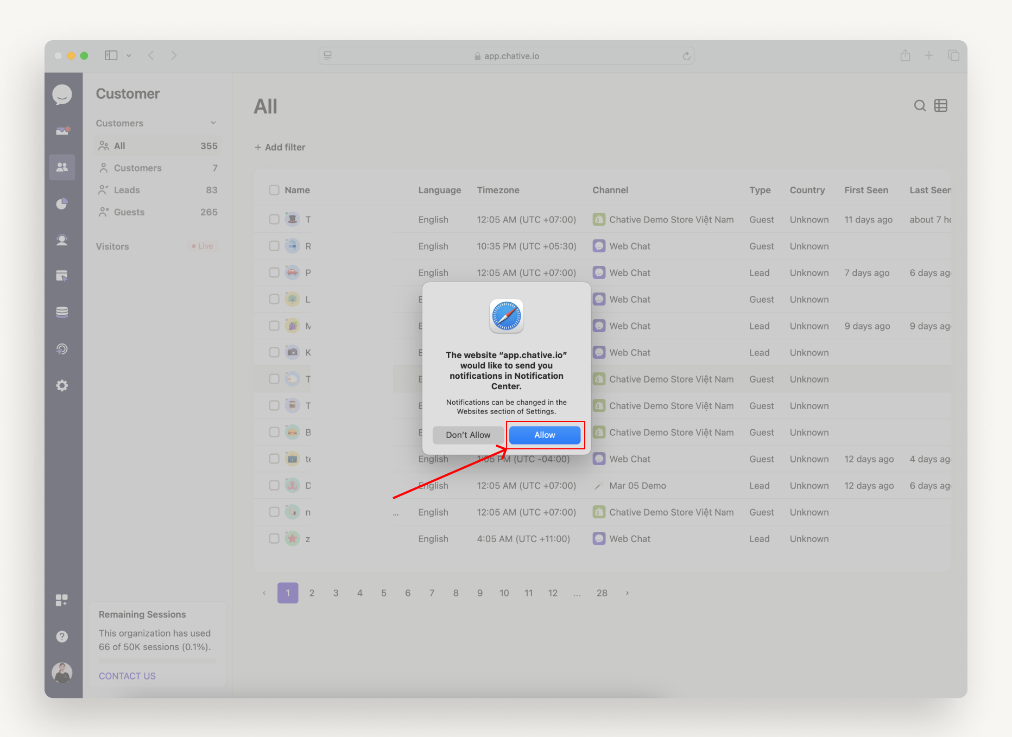Select the checkbox next to the Web Chat lead row

pyautogui.click(x=274, y=272)
